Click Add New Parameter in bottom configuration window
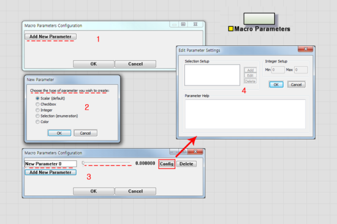Screen dimensions: 337x224 [x=50, y=172]
